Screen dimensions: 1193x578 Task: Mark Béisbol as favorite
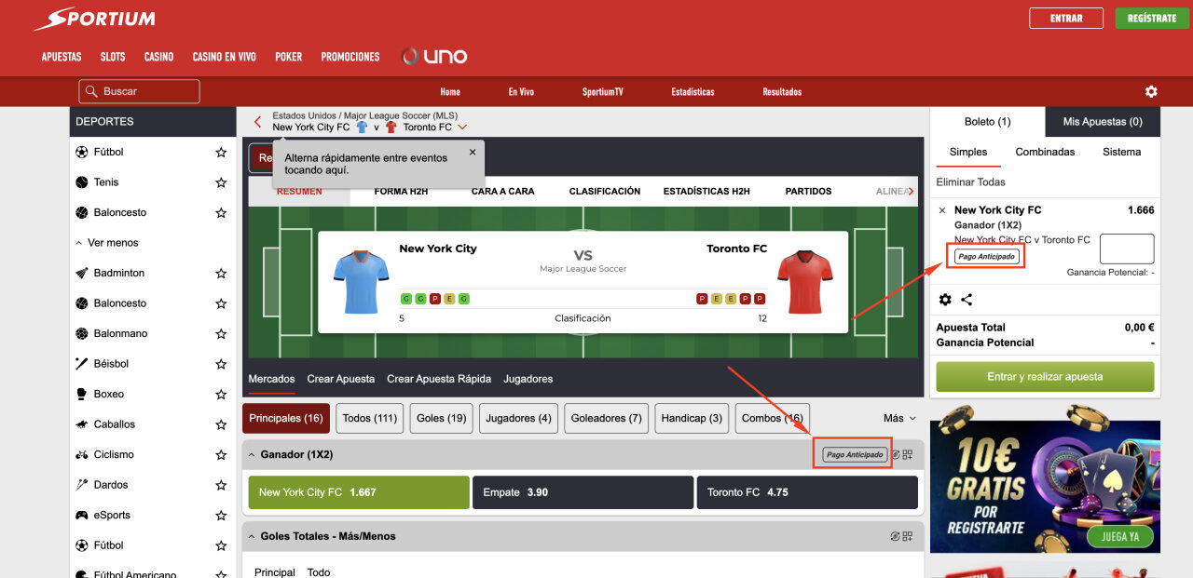click(x=221, y=364)
